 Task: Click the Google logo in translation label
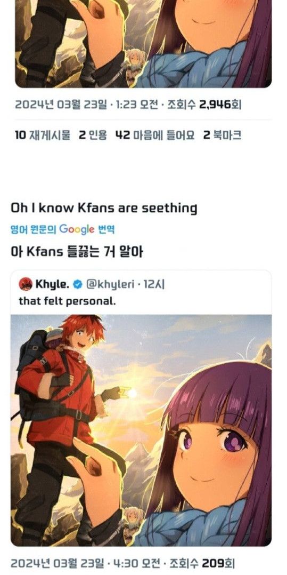77,229
